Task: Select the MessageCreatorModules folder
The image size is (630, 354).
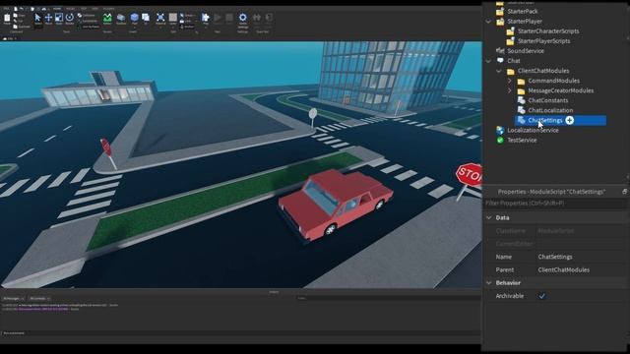Action: [x=560, y=90]
